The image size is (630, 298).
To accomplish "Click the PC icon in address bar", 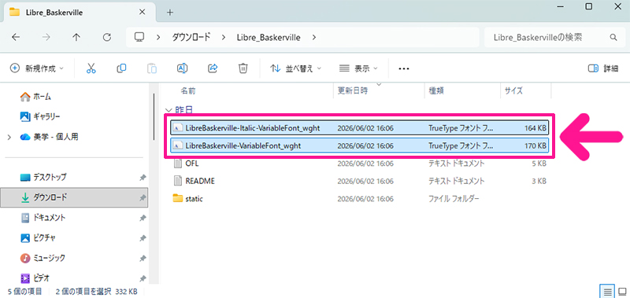I will tap(139, 37).
